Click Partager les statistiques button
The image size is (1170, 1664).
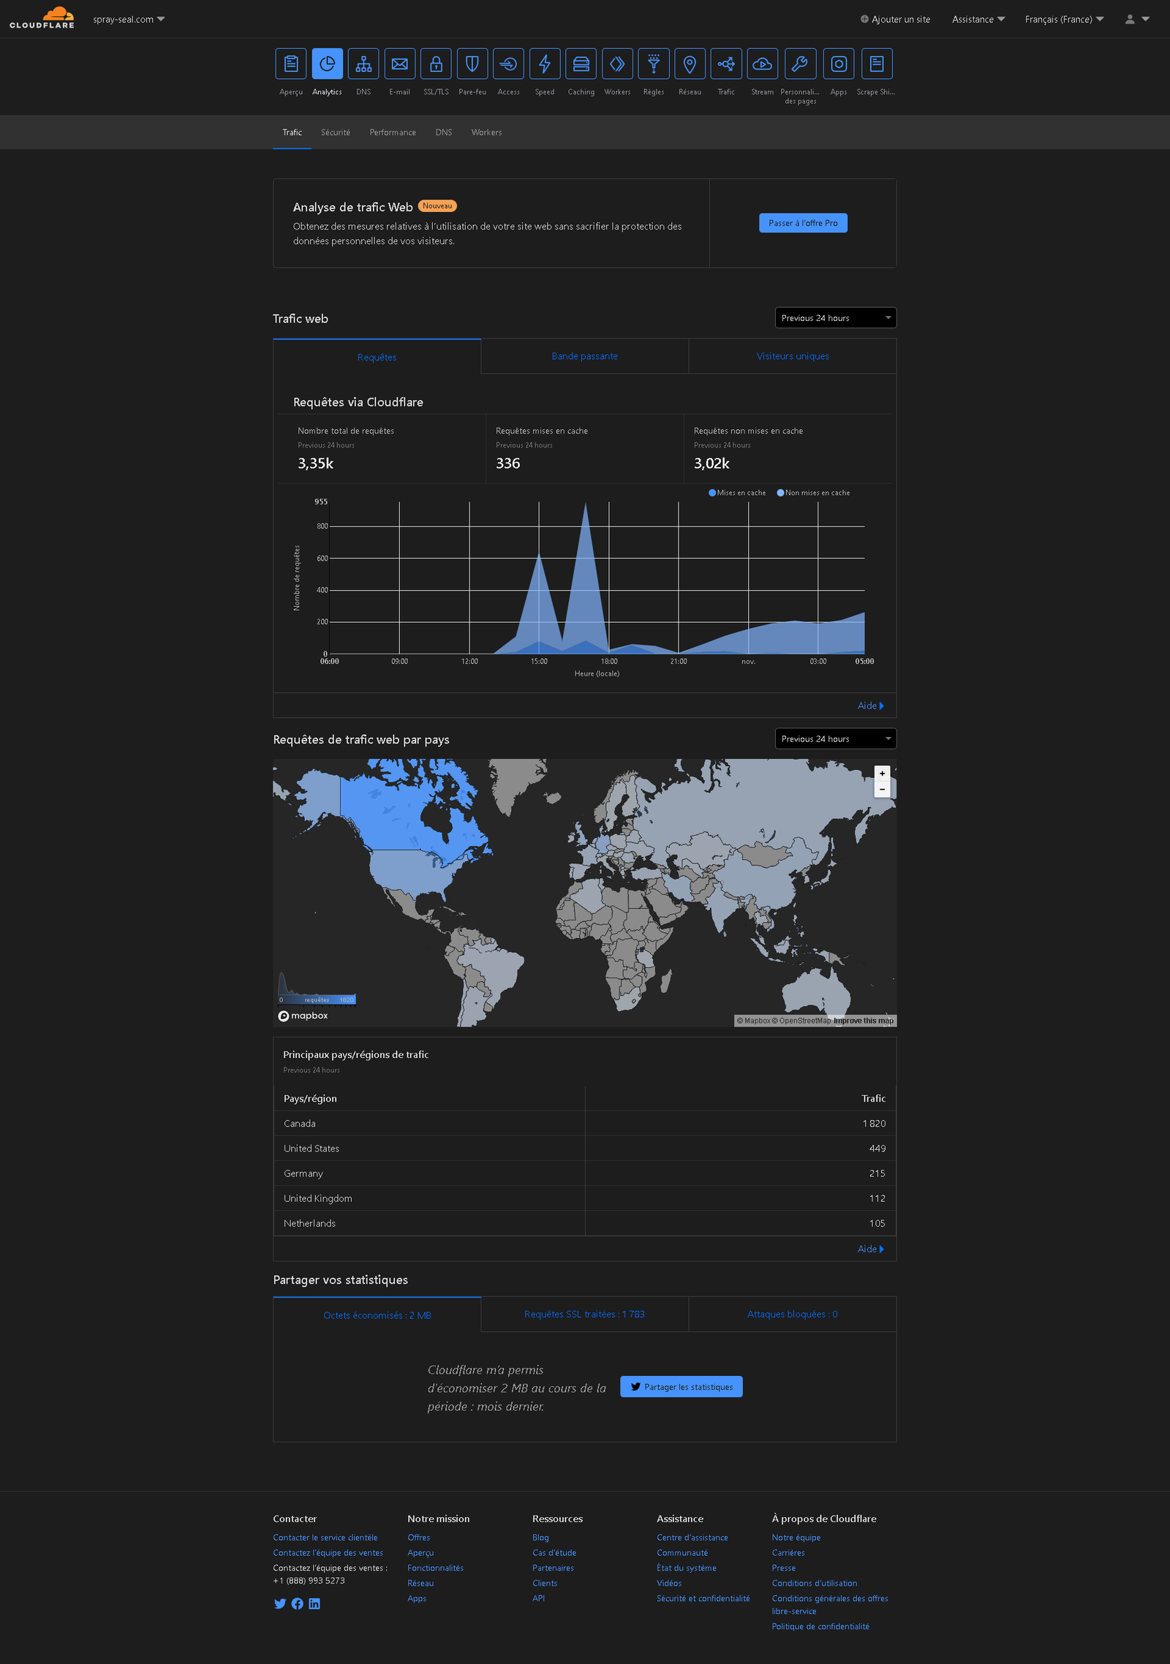pos(682,1387)
